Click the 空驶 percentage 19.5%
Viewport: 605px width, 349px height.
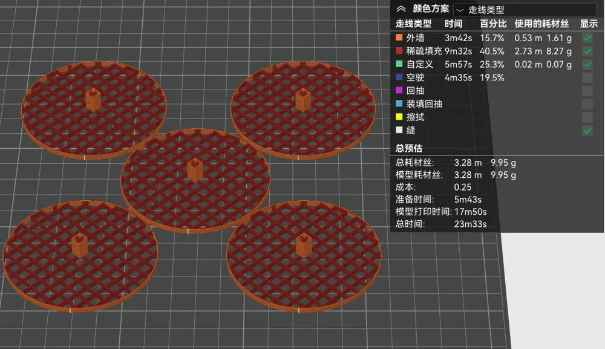[x=492, y=77]
